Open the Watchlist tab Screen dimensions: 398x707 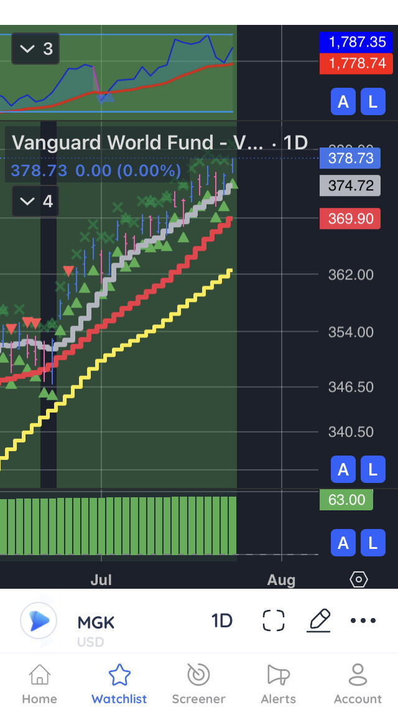[x=119, y=683]
